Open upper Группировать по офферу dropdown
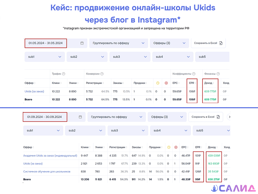 (x=118, y=43)
